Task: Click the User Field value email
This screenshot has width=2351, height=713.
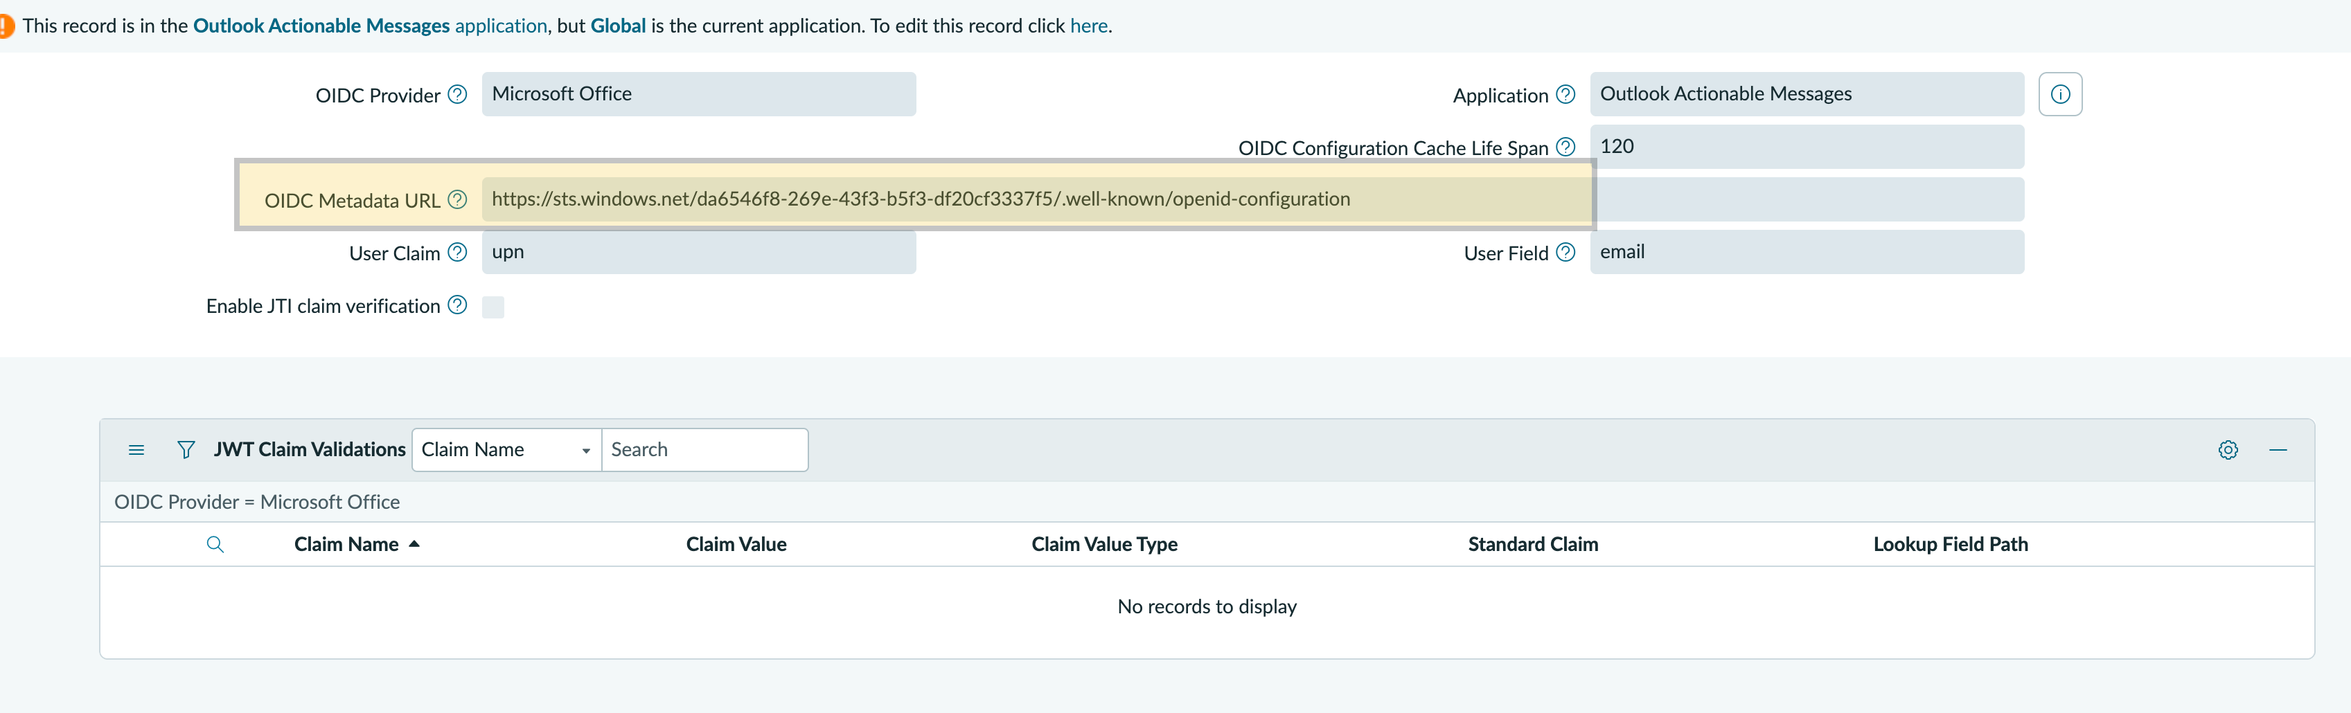Action: 1806,253
